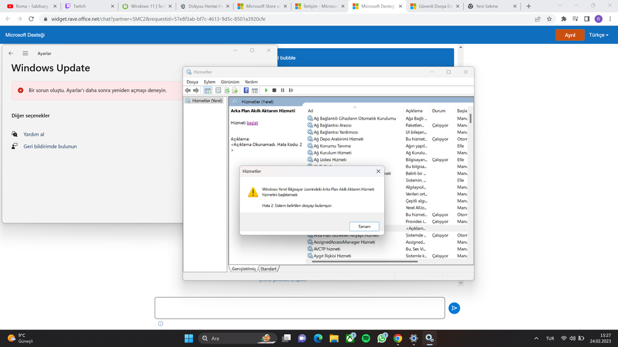Toggle action pane icon in Hizmetler toolbar
The width and height of the screenshot is (618, 347).
pos(255,91)
